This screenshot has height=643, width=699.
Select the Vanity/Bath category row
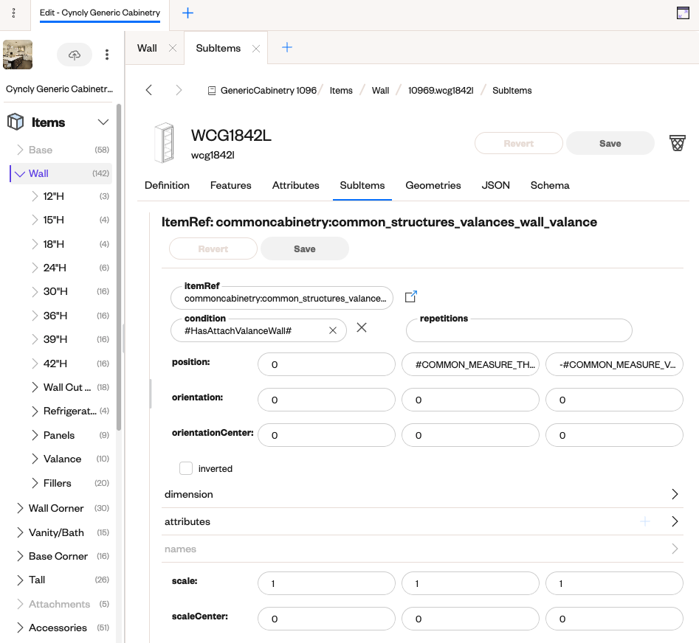pyautogui.click(x=61, y=532)
